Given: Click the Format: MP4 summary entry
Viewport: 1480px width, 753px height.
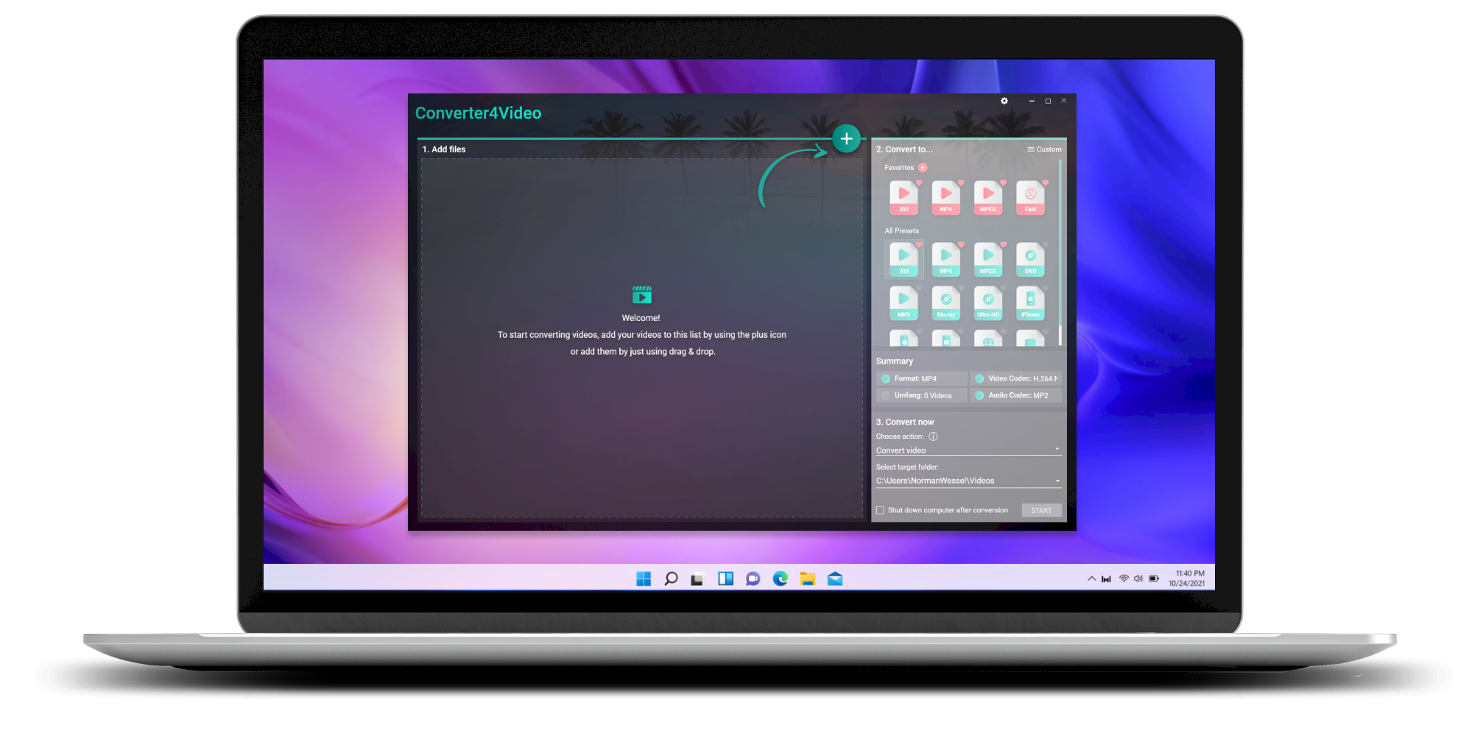Looking at the screenshot, I should 921,378.
